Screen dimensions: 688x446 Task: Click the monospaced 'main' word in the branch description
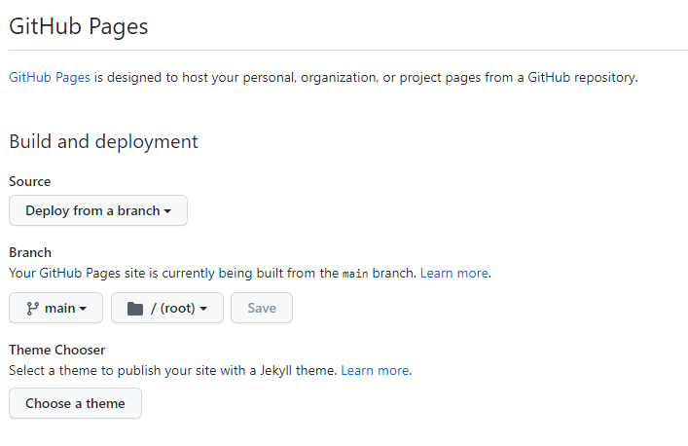(355, 274)
